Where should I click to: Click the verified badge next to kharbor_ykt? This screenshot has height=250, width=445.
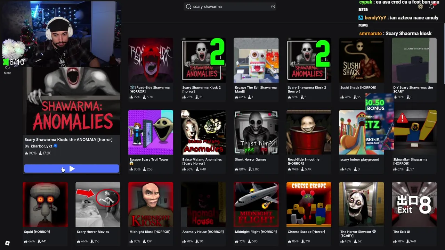click(55, 146)
